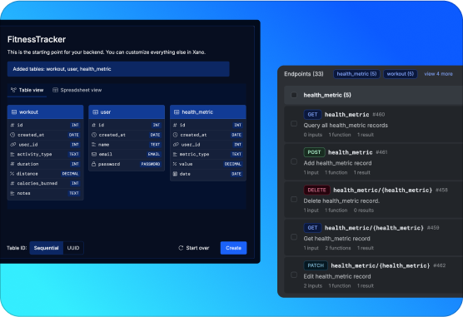The image size is (463, 317).
Task: Click text icon beside activity_type field
Action: 12,155
